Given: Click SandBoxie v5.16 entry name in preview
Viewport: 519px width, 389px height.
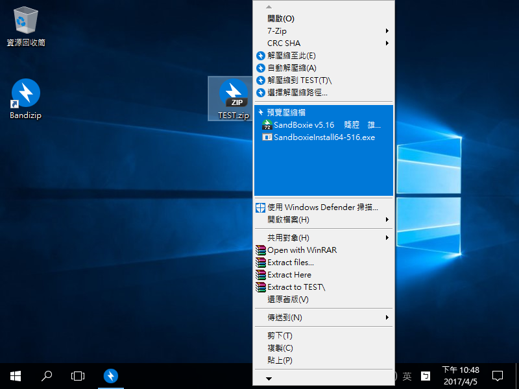Looking at the screenshot, I should 328,125.
